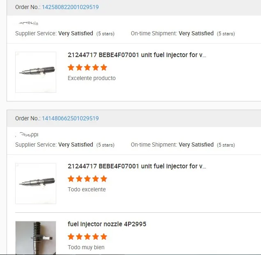
Task: Select the Excelente producto review text
Action: click(x=92, y=78)
